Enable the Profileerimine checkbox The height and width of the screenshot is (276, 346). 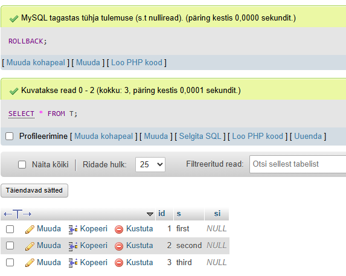[10, 136]
